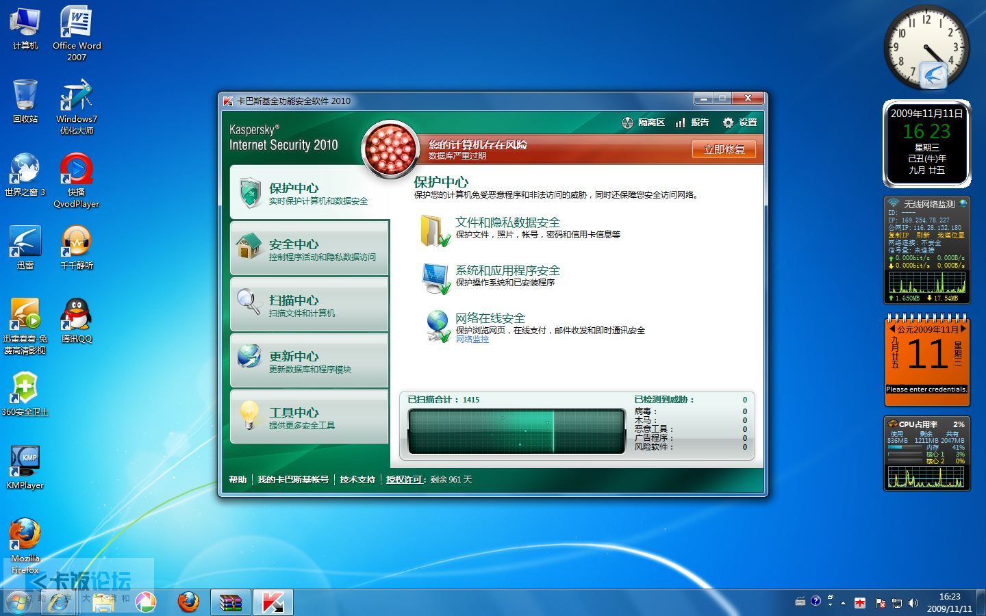Open the Computer (计算机) desktop icon

pyautogui.click(x=25, y=28)
